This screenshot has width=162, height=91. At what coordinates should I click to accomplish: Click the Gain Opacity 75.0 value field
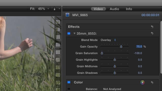[x=139, y=47]
